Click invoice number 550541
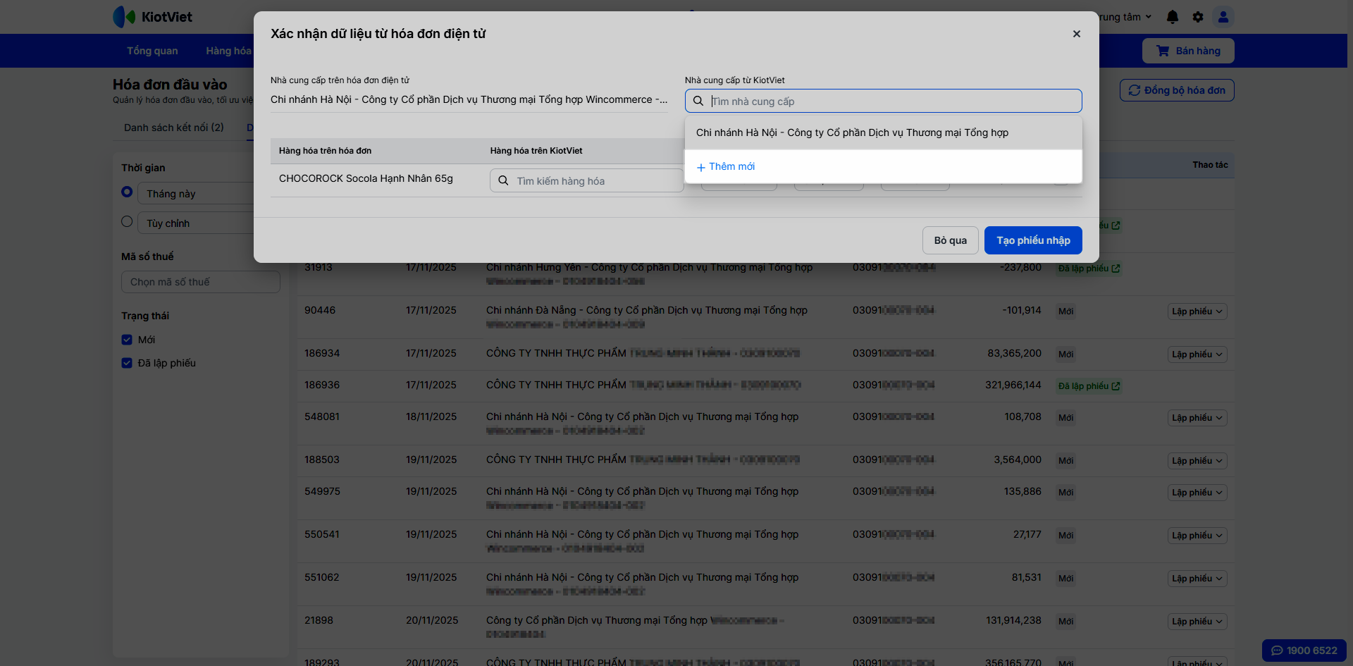Image resolution: width=1353 pixels, height=666 pixels. tap(322, 534)
